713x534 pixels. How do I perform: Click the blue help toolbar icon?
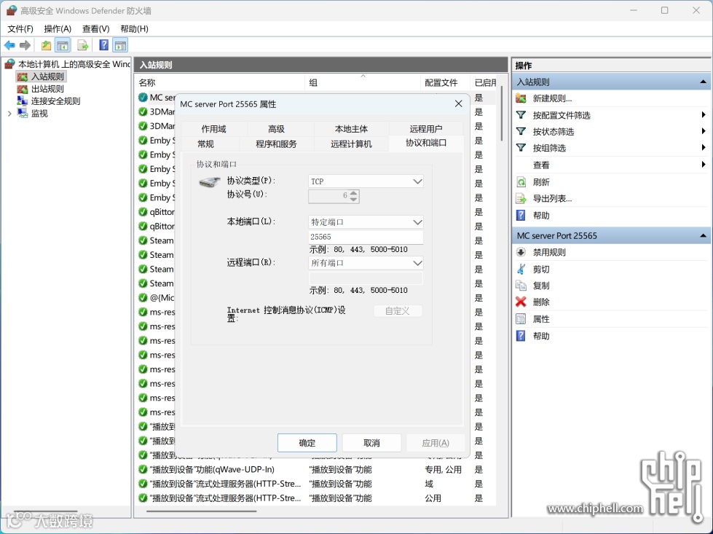(103, 45)
